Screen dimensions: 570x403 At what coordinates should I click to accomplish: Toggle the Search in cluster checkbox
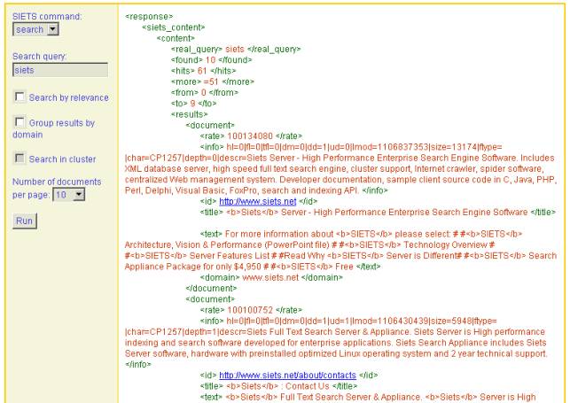(20, 159)
